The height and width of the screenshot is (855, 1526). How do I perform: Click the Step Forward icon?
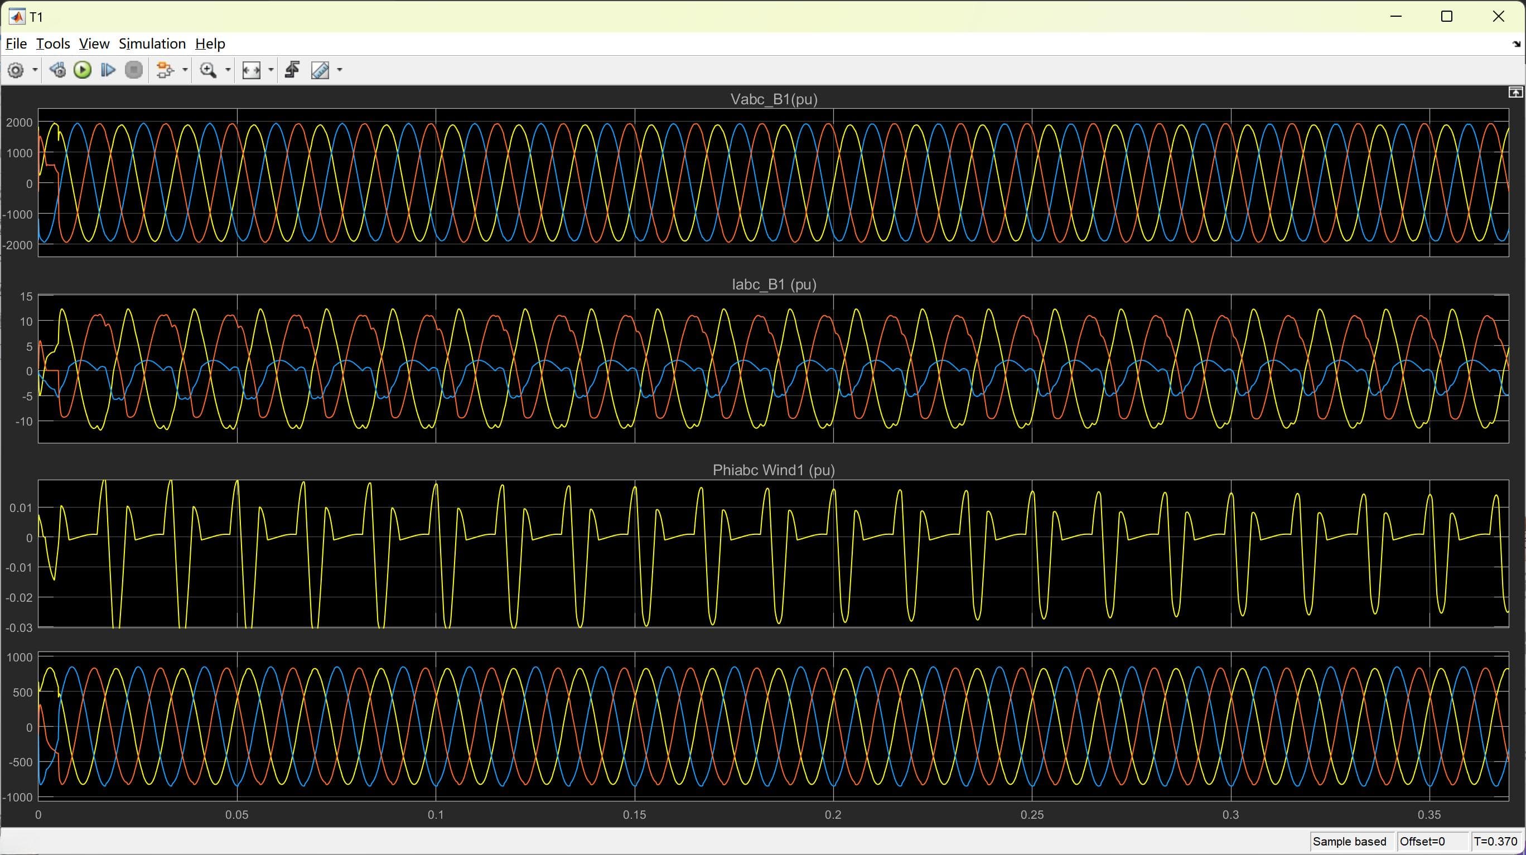(x=108, y=70)
